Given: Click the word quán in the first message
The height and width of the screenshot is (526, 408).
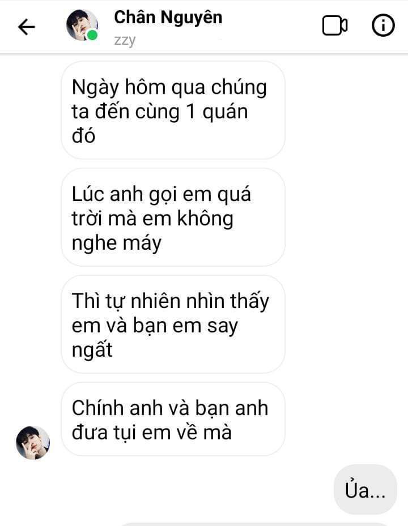Looking at the screenshot, I should tap(226, 112).
